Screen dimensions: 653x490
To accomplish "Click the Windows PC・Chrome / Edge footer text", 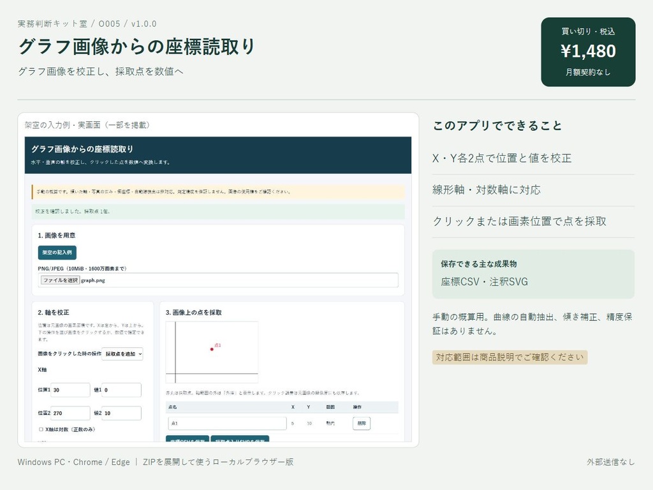I will coord(74,462).
